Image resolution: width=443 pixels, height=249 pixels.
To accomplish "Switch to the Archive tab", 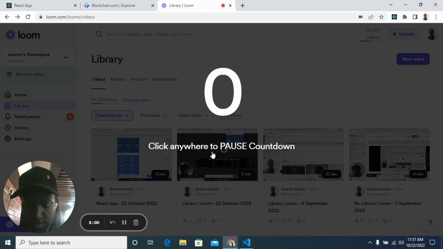I will (139, 79).
